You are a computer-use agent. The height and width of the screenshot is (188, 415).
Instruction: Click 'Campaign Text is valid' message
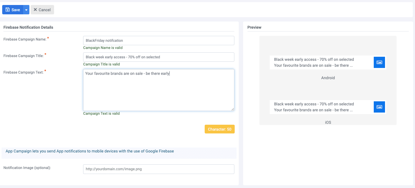pos(101,113)
